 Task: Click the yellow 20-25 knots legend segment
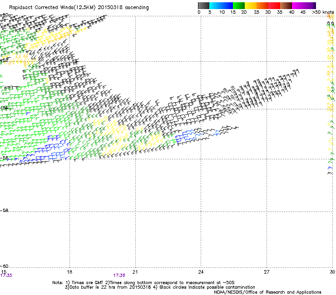coord(251,5)
